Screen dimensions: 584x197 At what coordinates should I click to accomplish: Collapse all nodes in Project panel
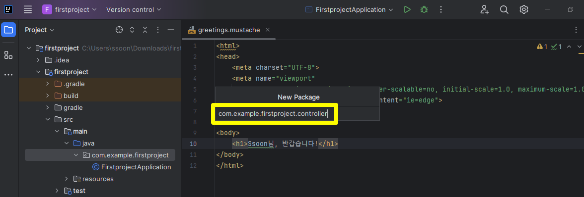point(145,30)
